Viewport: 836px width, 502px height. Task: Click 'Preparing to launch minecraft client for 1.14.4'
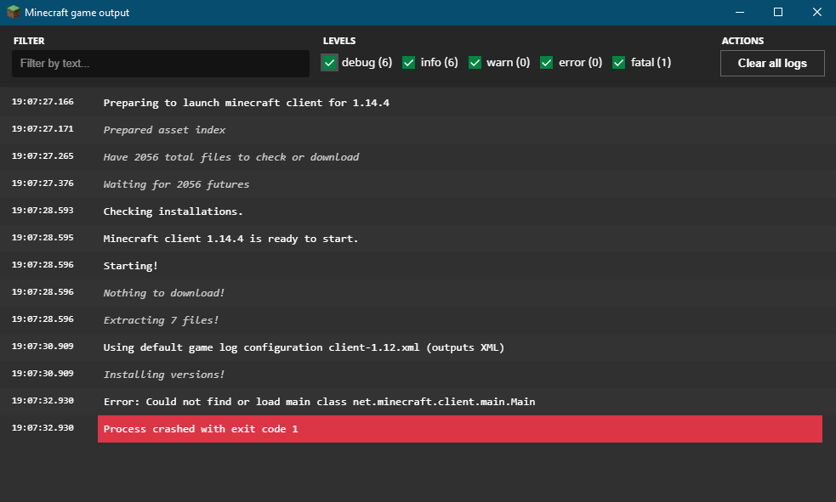point(247,103)
